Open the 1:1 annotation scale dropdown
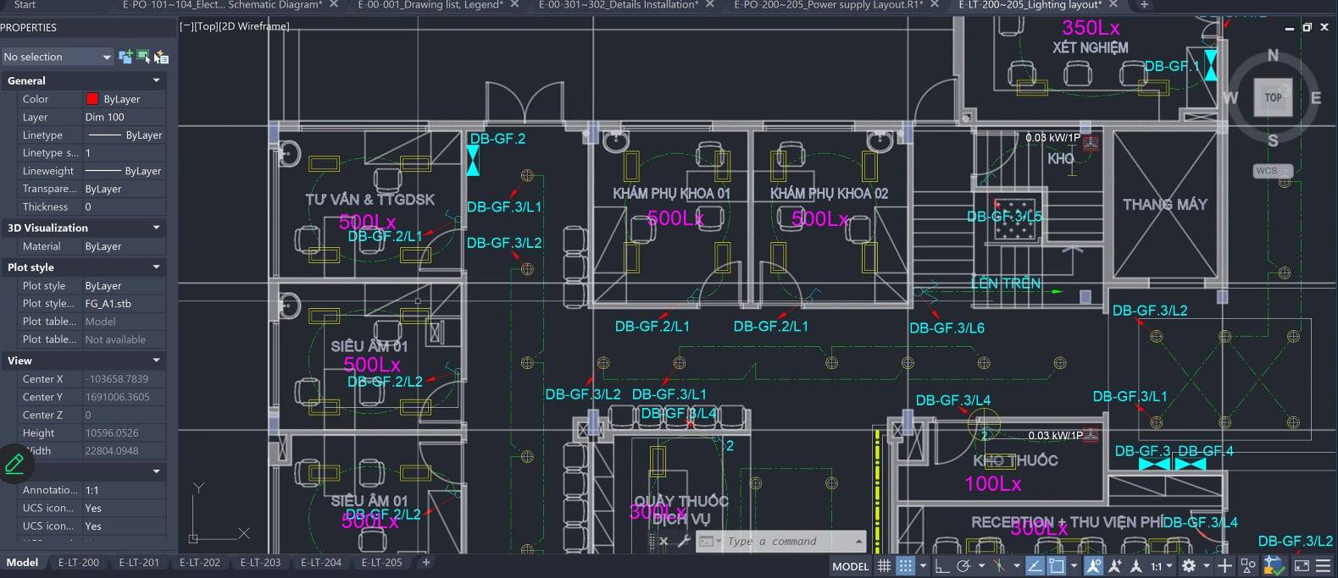Viewport: 1338px width, 578px height. click(1162, 566)
